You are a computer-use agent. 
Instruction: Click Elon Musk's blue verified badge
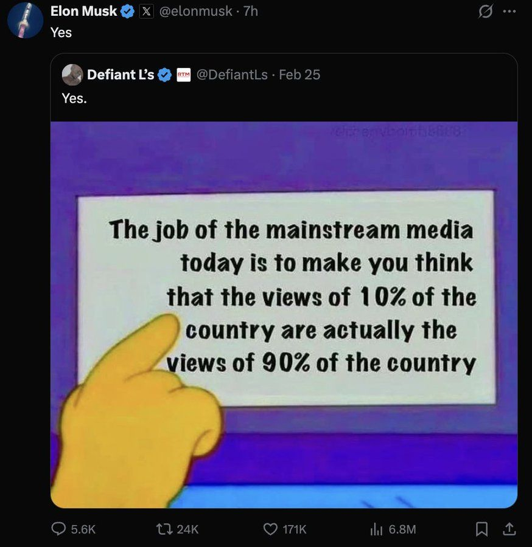[x=127, y=11]
